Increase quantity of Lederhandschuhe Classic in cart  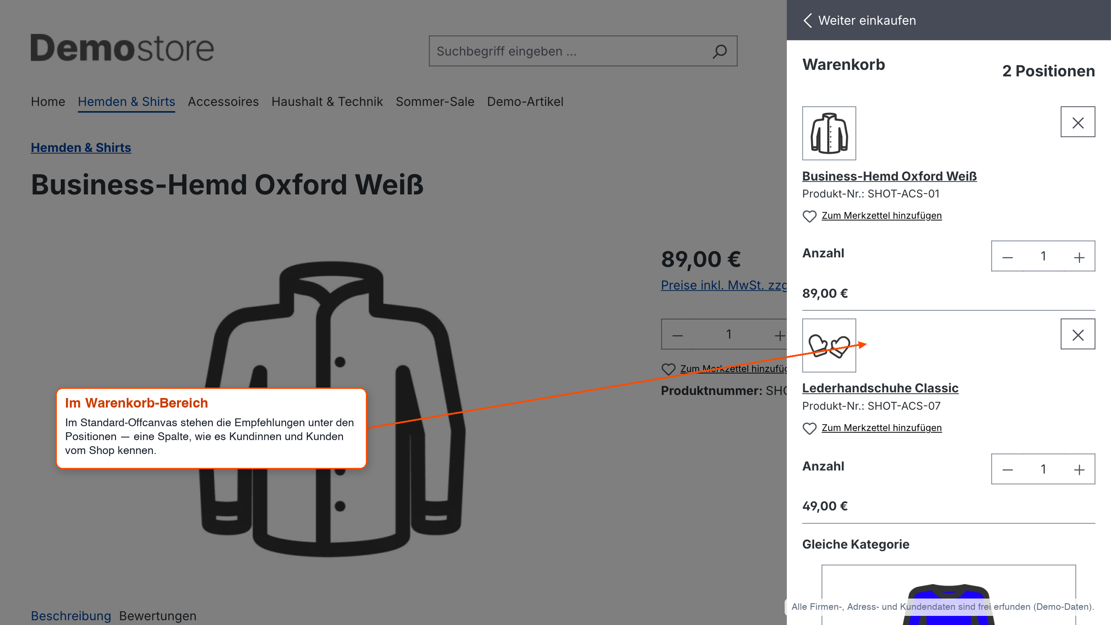1079,469
